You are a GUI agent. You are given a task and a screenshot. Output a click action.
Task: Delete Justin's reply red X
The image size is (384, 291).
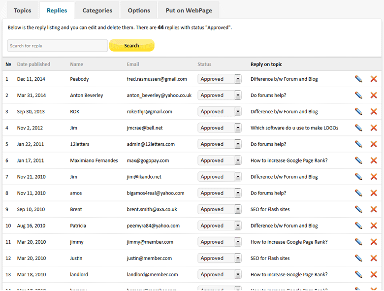(374, 258)
